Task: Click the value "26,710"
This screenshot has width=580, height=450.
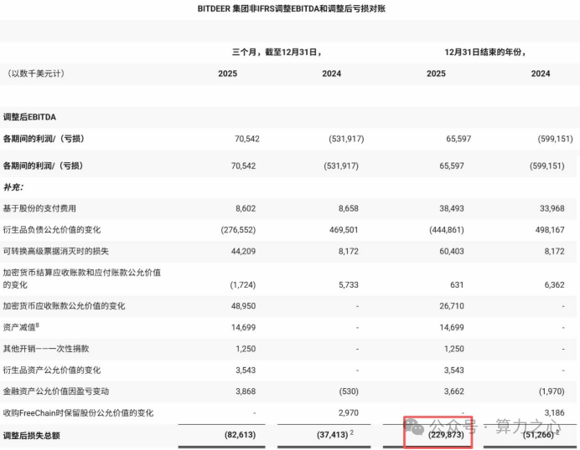Action: pyautogui.click(x=452, y=306)
